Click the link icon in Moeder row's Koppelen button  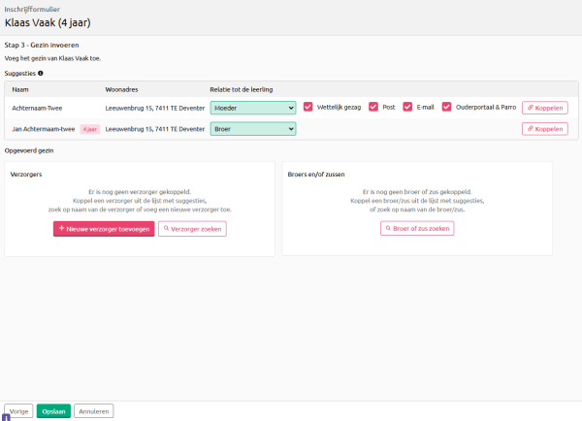pos(530,108)
